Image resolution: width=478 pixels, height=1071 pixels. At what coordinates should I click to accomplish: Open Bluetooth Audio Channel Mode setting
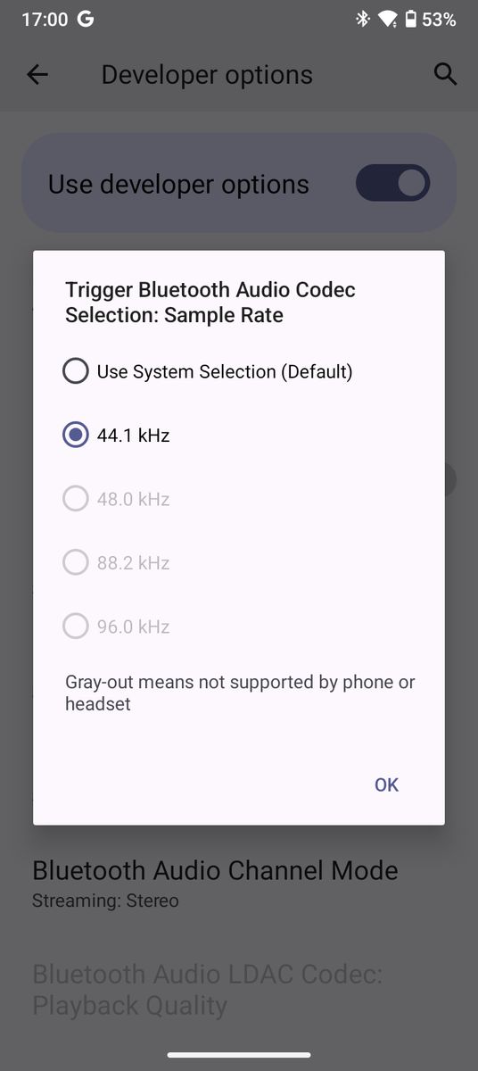(215, 883)
